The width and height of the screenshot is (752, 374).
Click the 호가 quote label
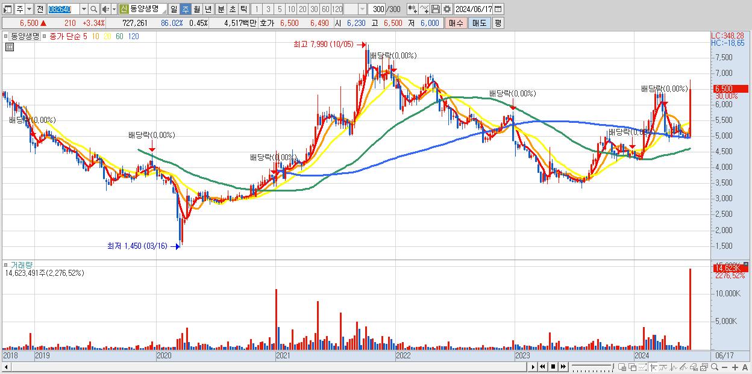[x=266, y=23]
